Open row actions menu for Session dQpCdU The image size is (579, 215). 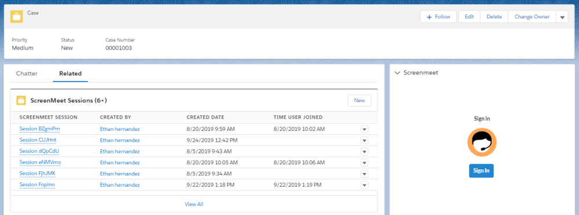[364, 152]
